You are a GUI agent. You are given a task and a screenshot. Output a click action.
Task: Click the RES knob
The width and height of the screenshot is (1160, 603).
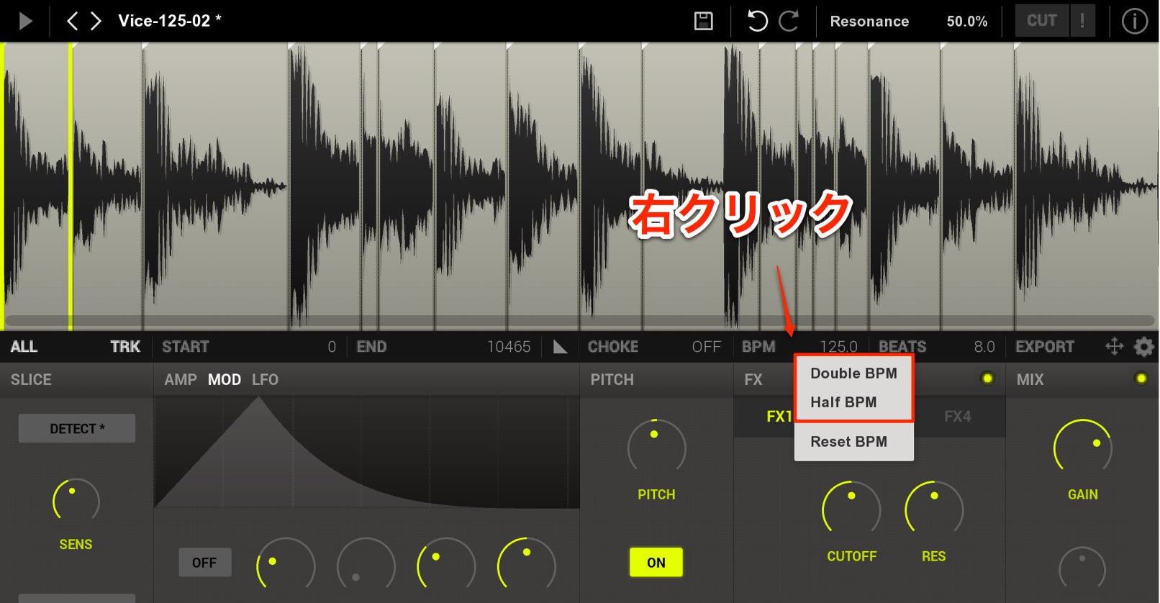click(x=933, y=509)
